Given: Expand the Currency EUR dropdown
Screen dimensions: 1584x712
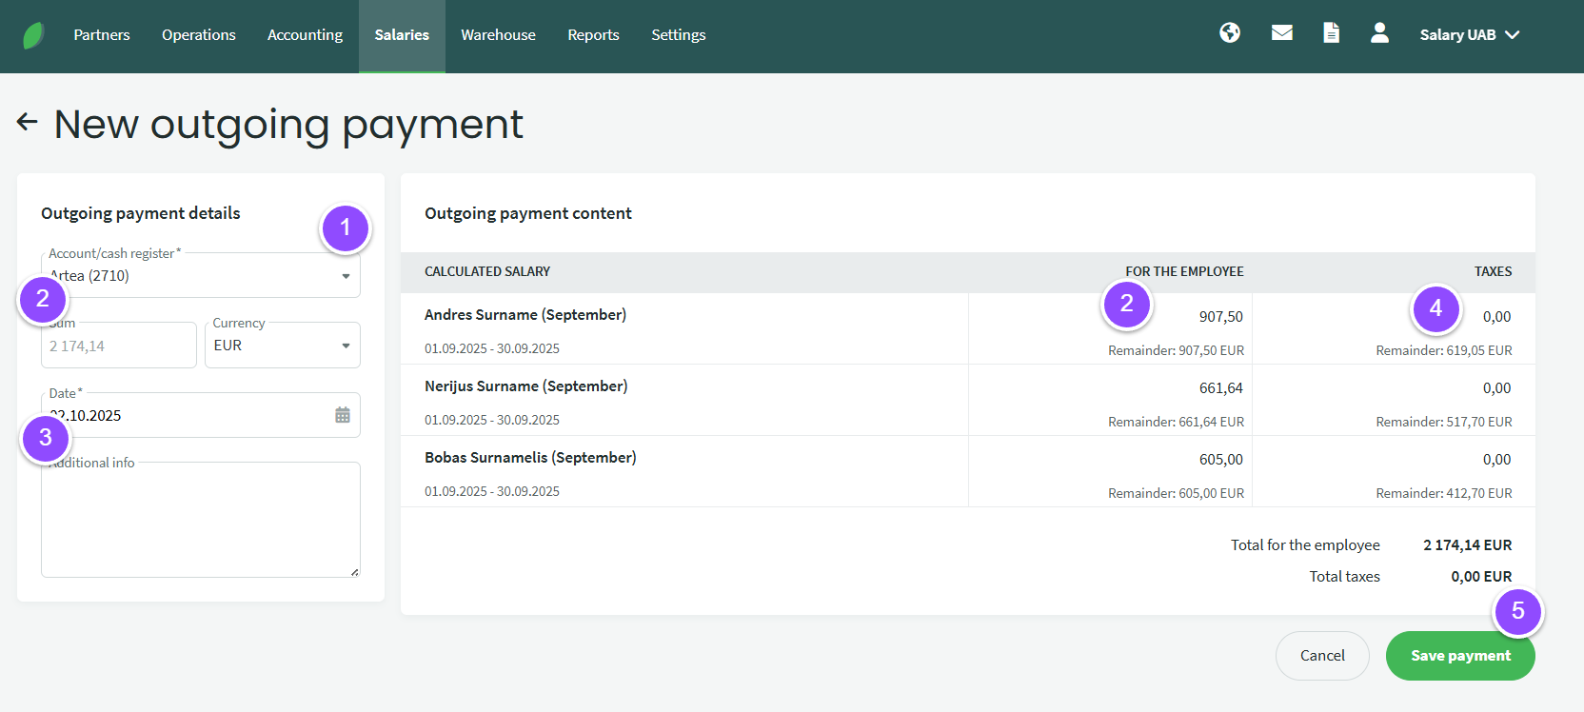Looking at the screenshot, I should tap(283, 346).
